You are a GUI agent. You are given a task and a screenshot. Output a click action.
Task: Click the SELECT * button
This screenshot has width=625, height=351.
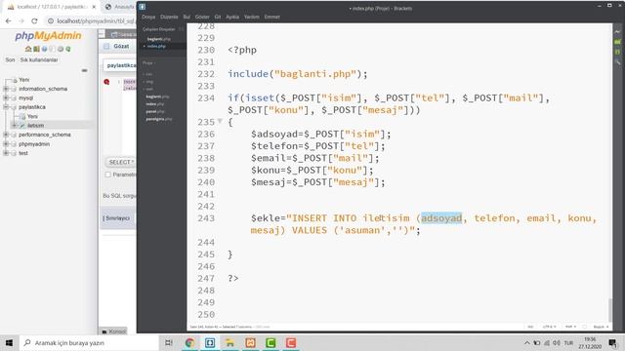pos(121,162)
